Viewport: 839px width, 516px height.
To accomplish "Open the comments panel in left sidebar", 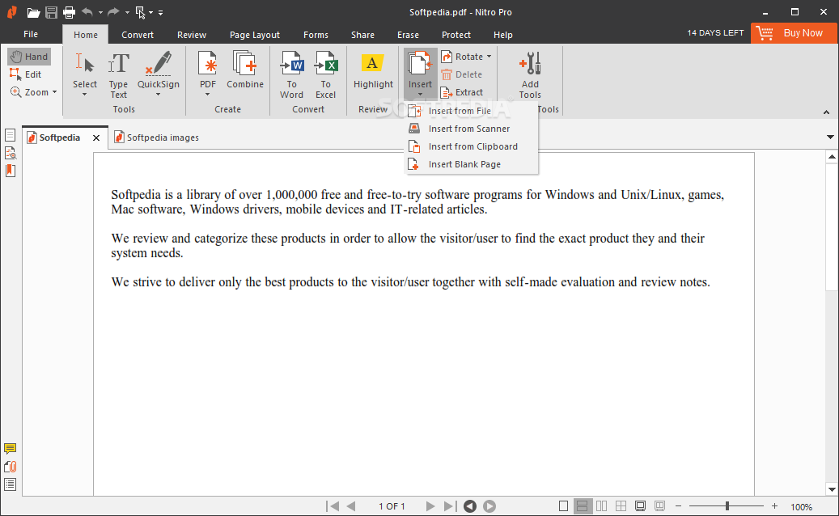I will click(x=11, y=449).
